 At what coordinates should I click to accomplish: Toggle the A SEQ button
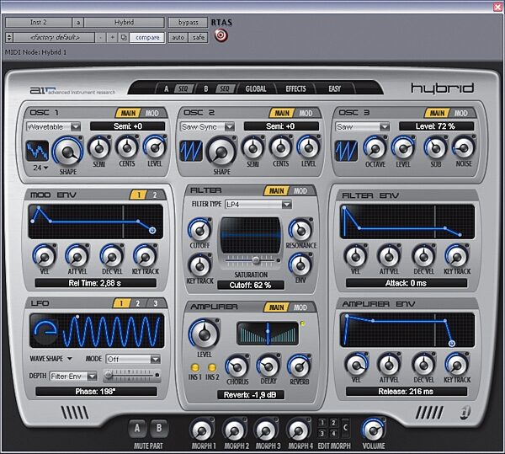(x=183, y=88)
